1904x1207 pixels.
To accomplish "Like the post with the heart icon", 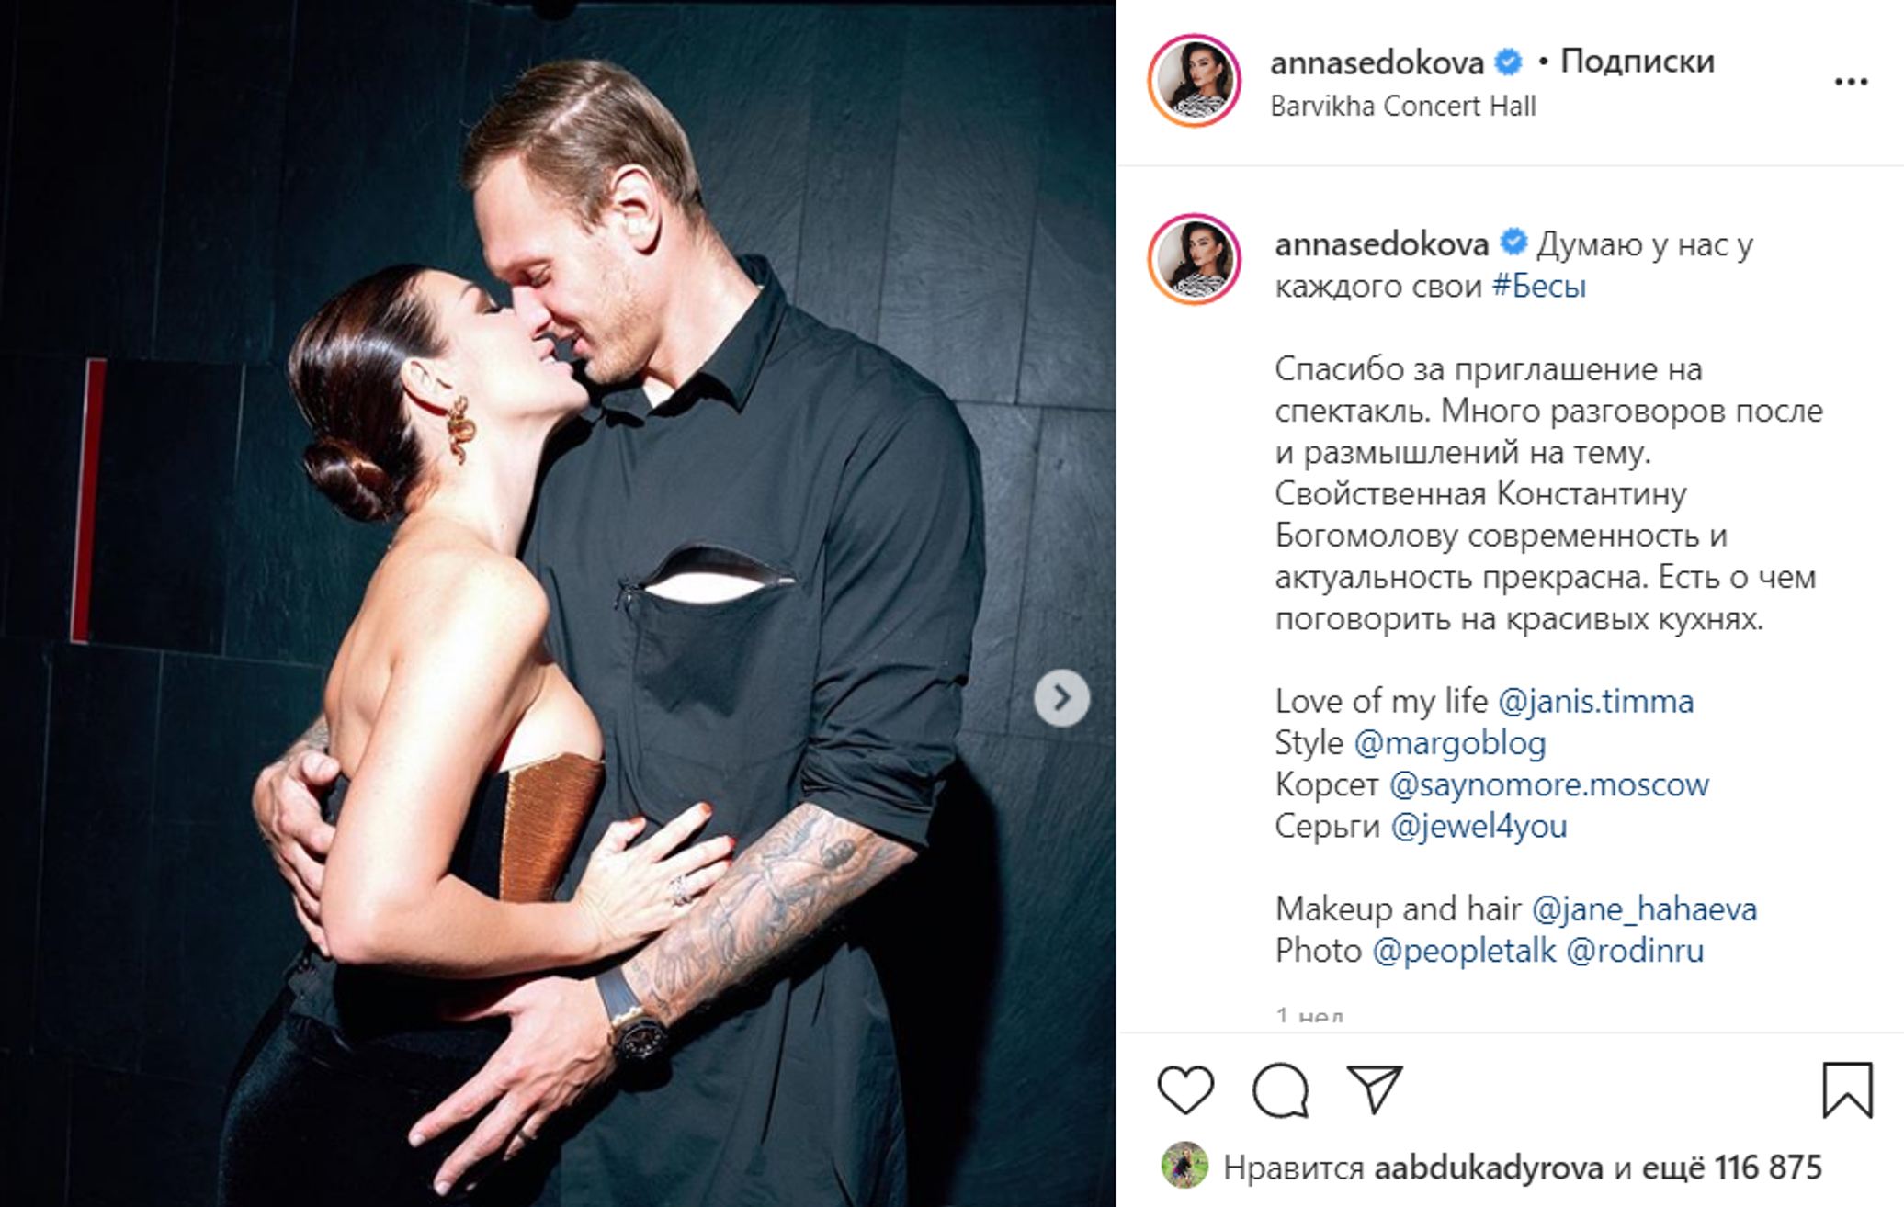I will point(1185,1089).
